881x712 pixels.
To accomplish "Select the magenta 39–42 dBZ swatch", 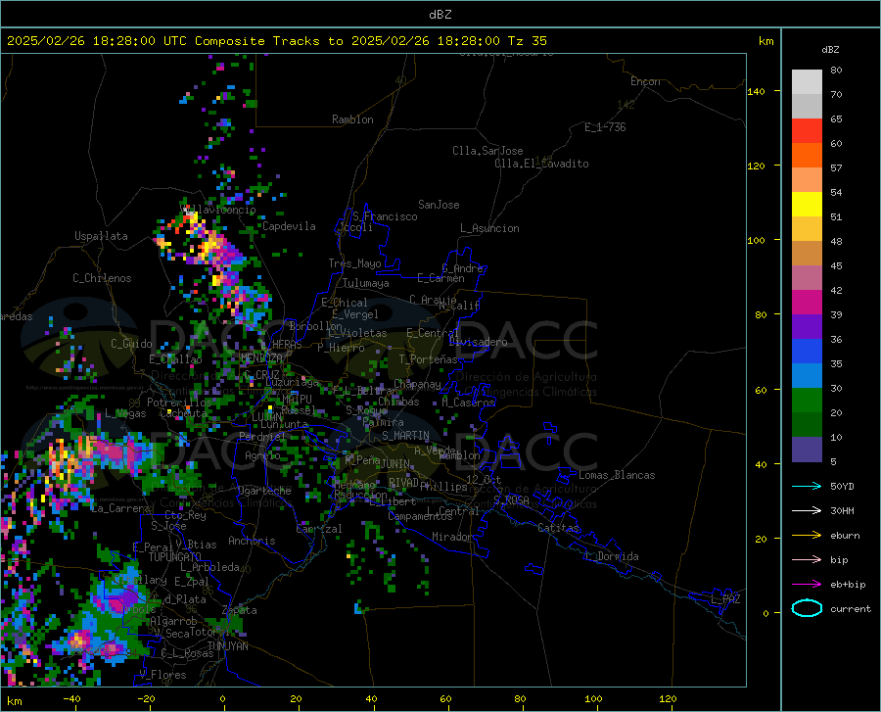I will coord(807,303).
